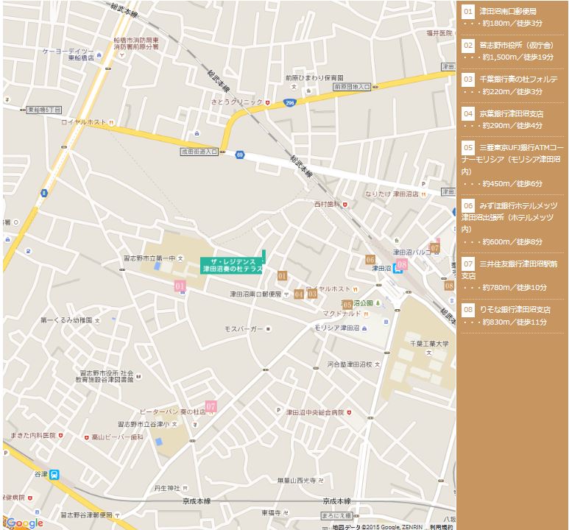Image resolution: width=569 pixels, height=530 pixels.
Task: Click the brown 05 marker near マクドナルド
Action: [347, 305]
